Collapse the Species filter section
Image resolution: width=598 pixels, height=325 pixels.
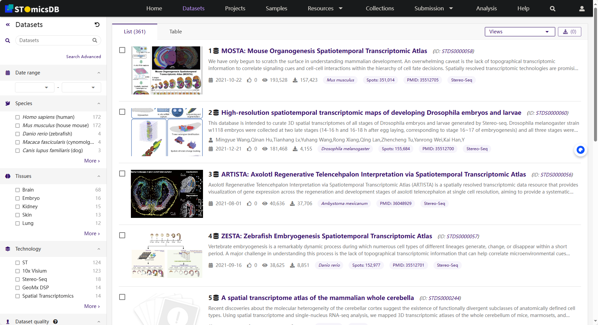point(99,103)
